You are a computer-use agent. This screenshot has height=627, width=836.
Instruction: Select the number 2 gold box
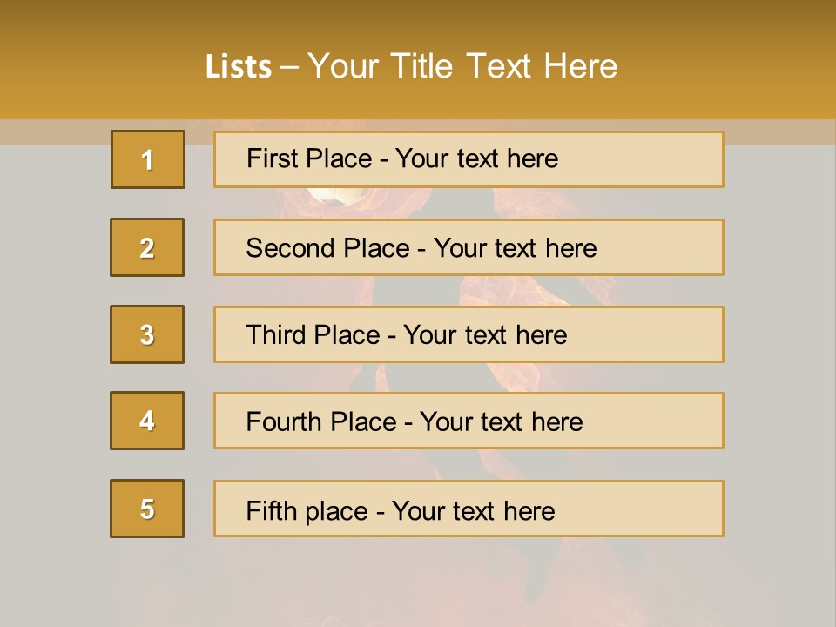(x=147, y=247)
